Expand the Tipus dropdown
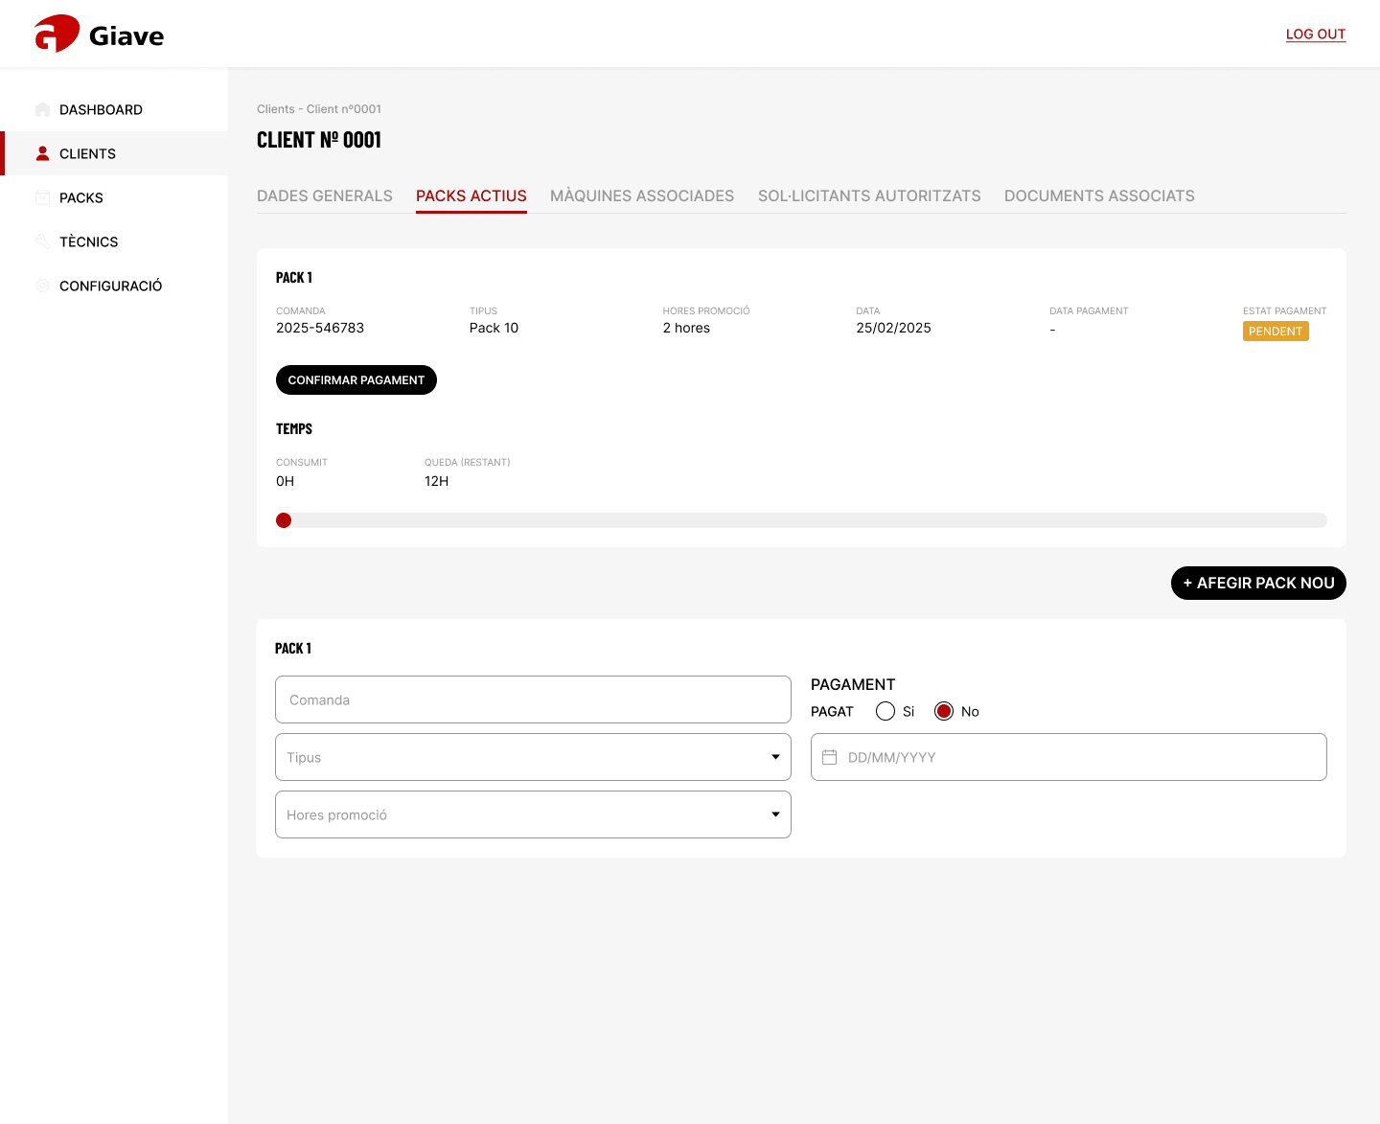The width and height of the screenshot is (1380, 1124). 533,757
